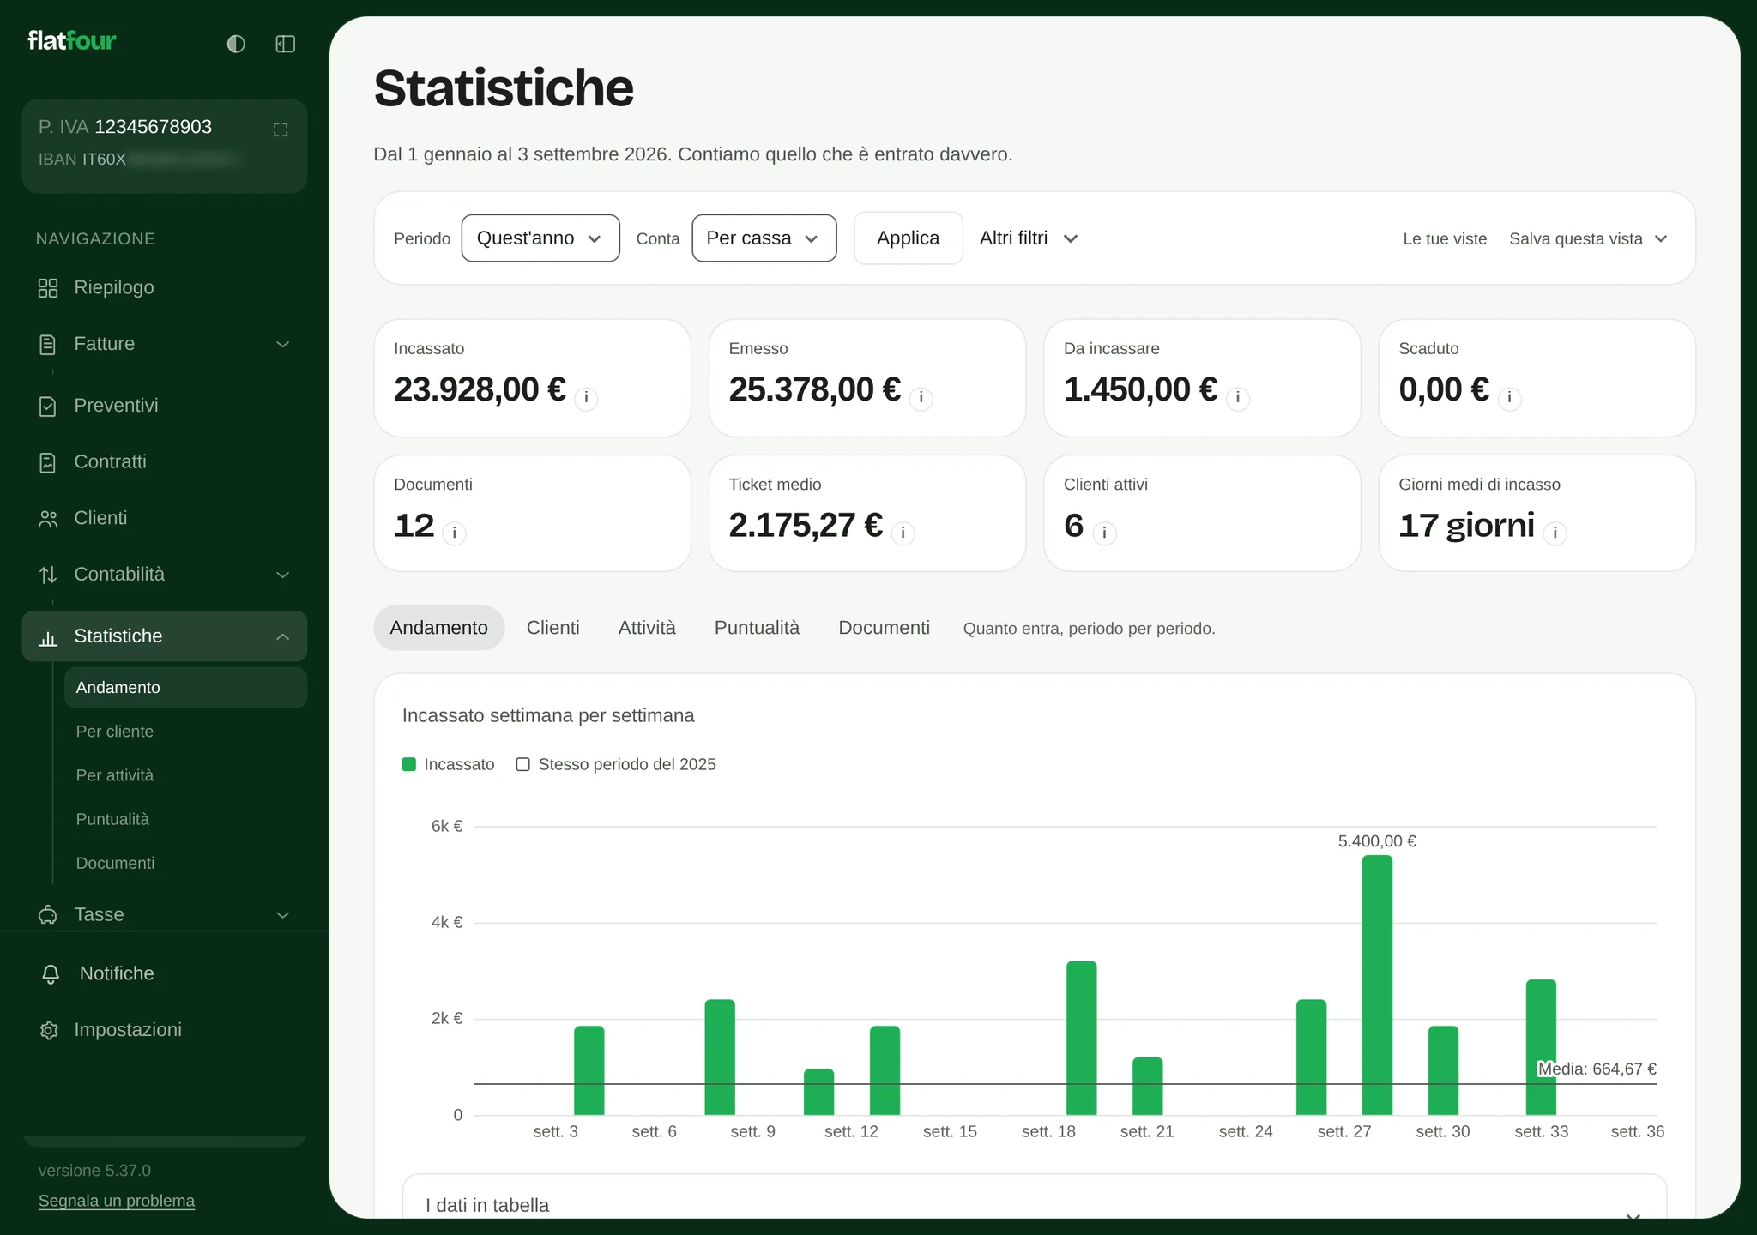Click the Clienti people icon
This screenshot has width=1757, height=1235.
[48, 519]
